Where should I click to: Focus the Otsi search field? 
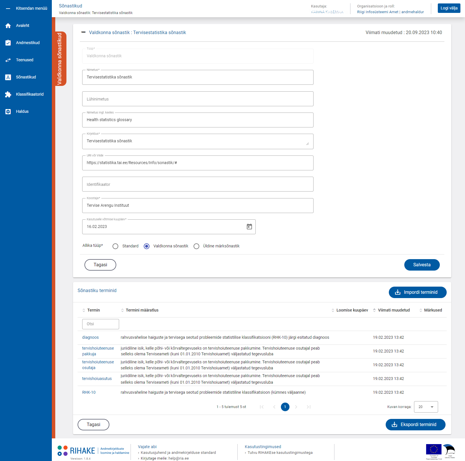(101, 324)
